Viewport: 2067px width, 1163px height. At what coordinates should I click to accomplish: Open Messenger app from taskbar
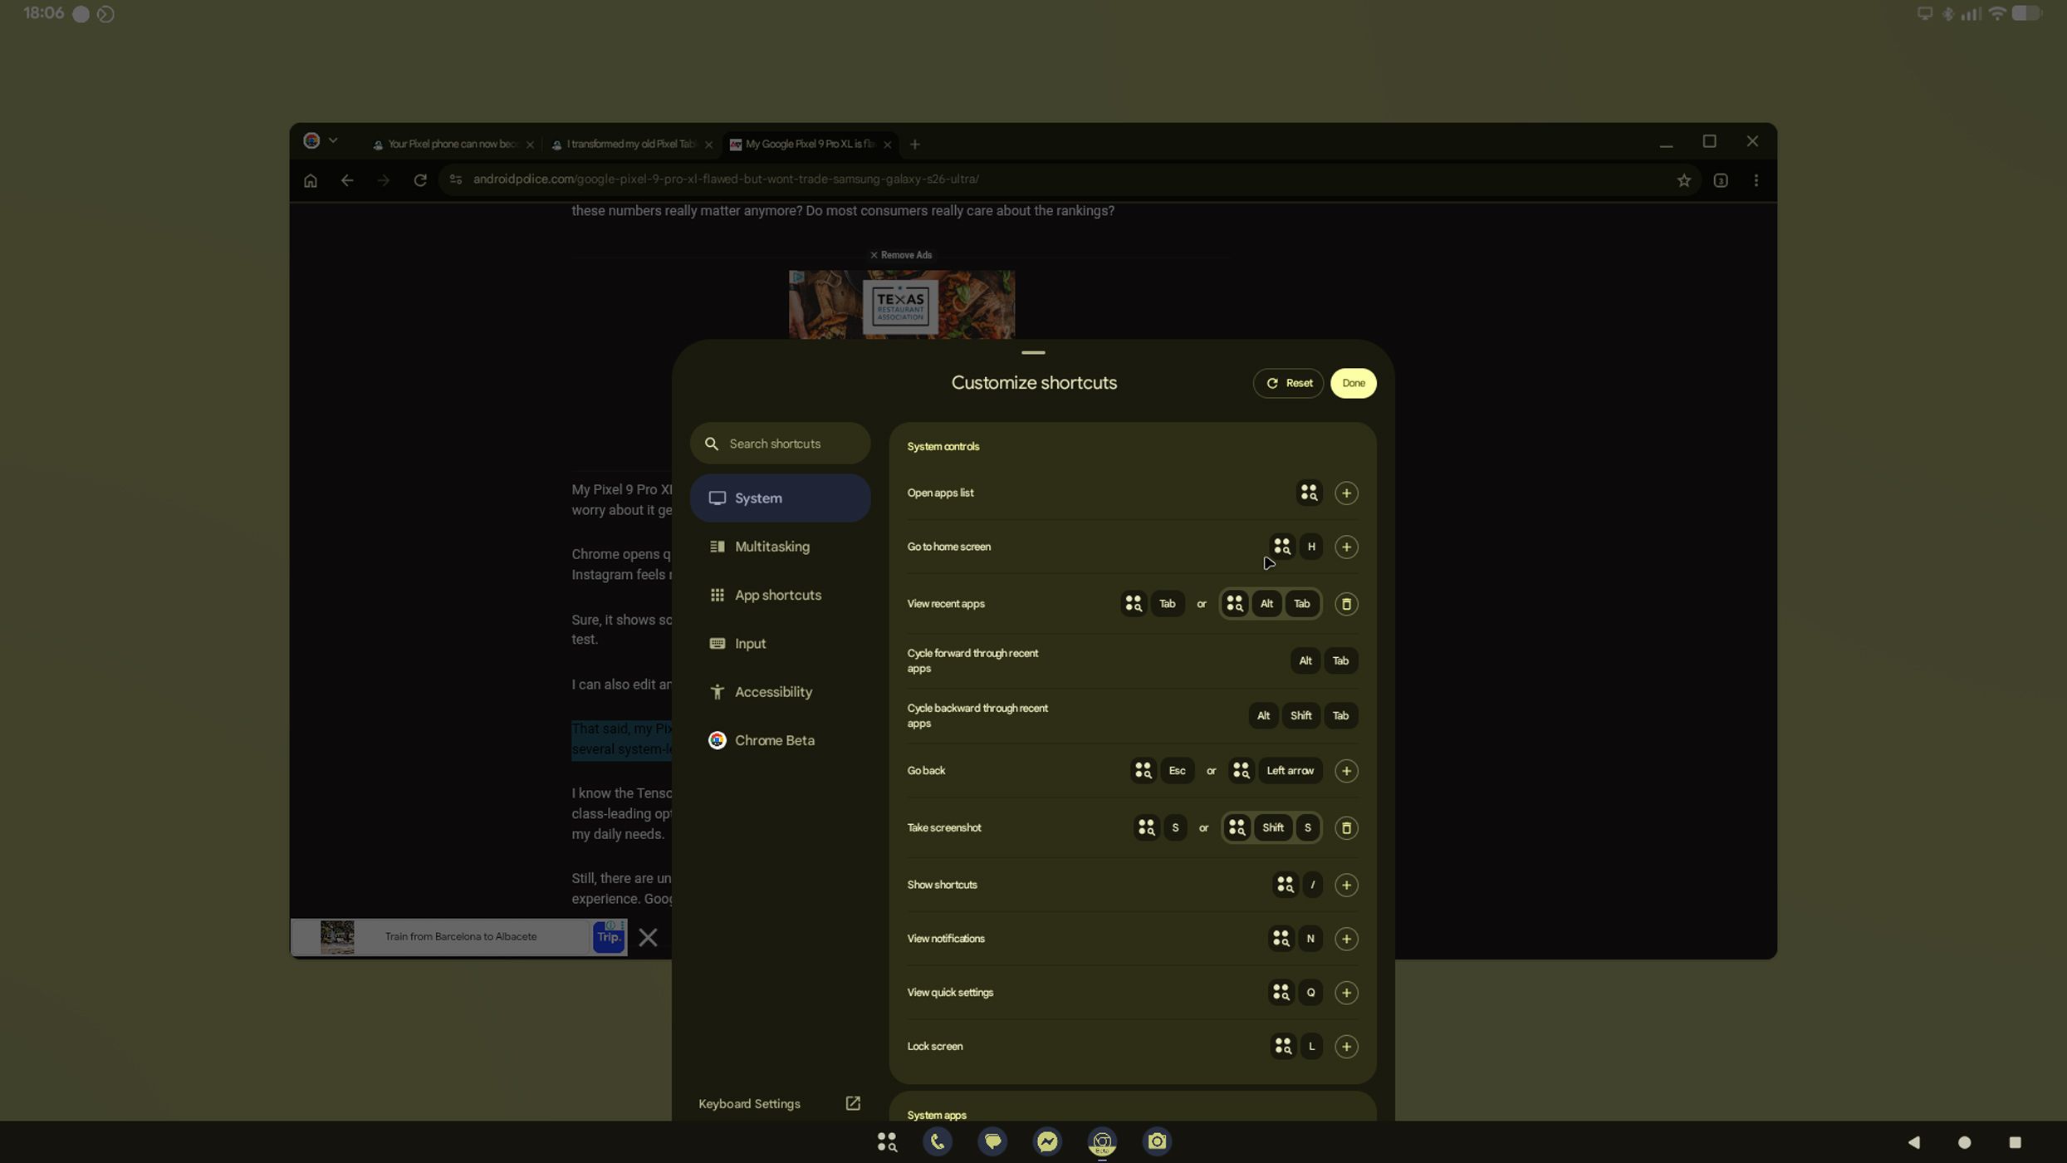(x=1046, y=1143)
